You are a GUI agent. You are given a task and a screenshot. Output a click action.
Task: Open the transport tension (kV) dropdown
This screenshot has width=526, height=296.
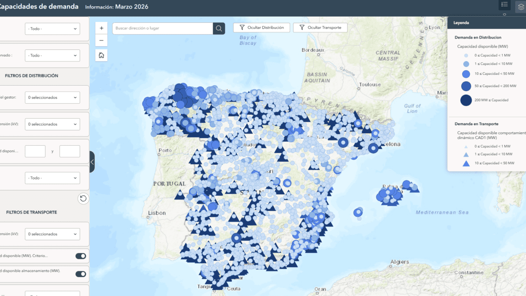tap(52, 234)
